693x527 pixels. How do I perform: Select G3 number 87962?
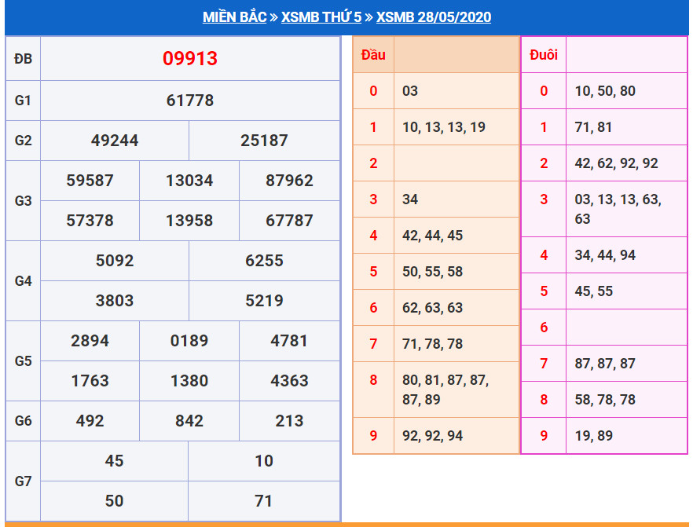point(289,180)
